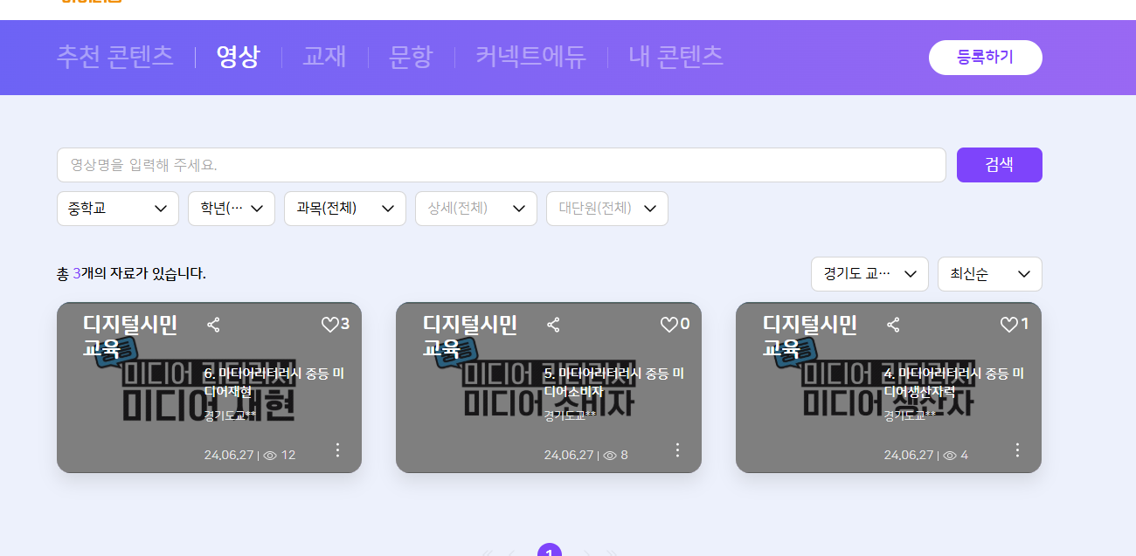Focus the 영상명 search input field
The image size is (1136, 556).
[x=501, y=165]
